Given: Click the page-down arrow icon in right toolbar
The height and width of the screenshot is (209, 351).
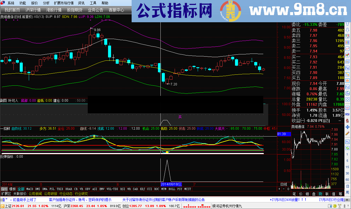Looking at the screenshot, I should click(x=347, y=30).
